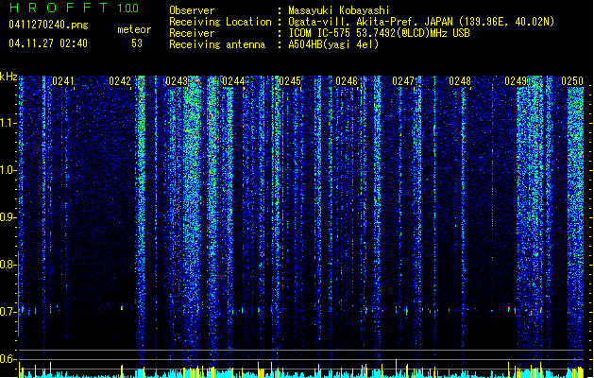Click the meteor count value 53

(x=137, y=43)
